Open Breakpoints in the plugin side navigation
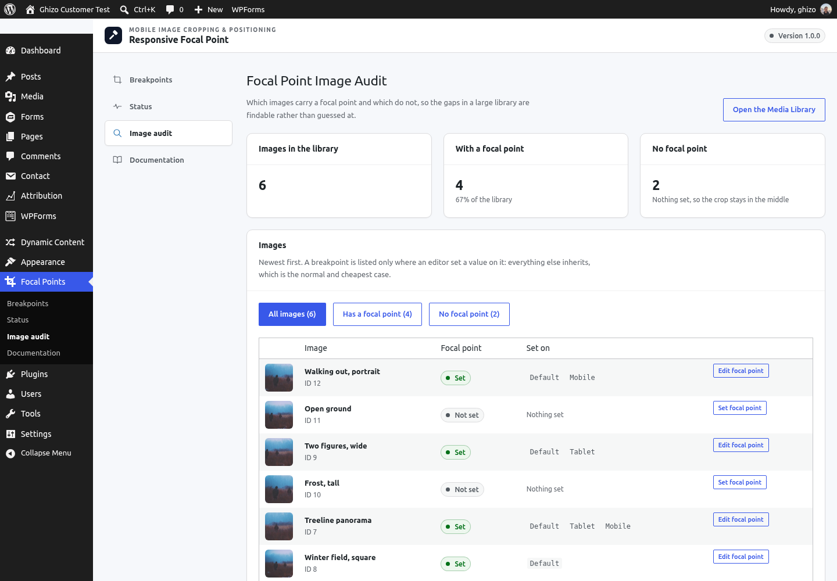837x581 pixels. [x=169, y=80]
